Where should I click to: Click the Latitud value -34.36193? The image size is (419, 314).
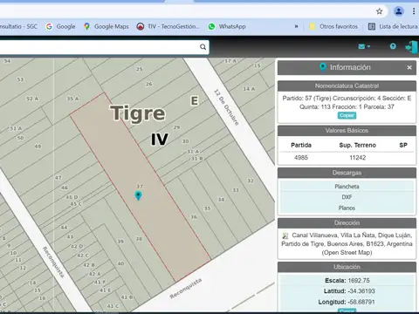361,291
